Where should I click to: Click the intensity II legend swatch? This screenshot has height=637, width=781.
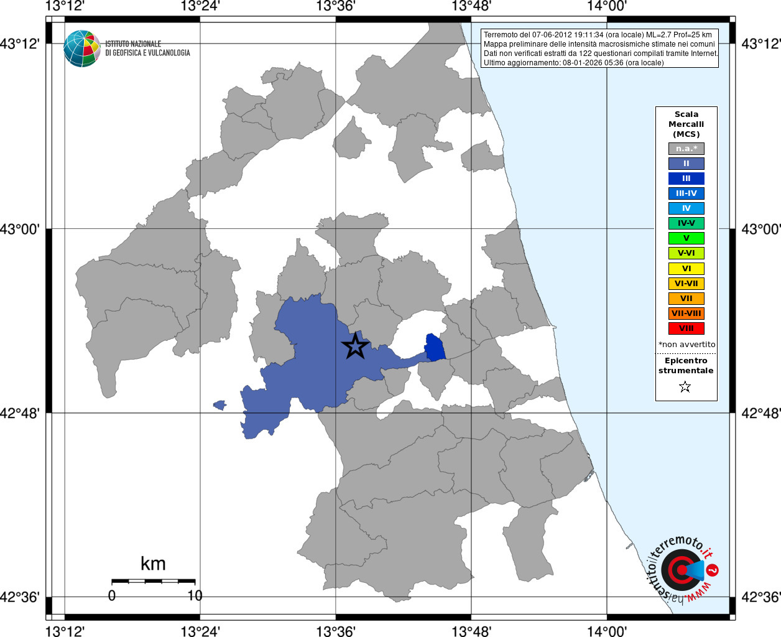pyautogui.click(x=686, y=164)
